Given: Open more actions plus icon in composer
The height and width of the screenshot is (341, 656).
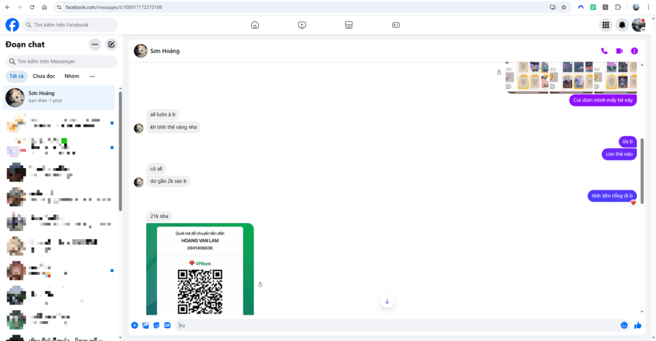Looking at the screenshot, I should pos(135,326).
